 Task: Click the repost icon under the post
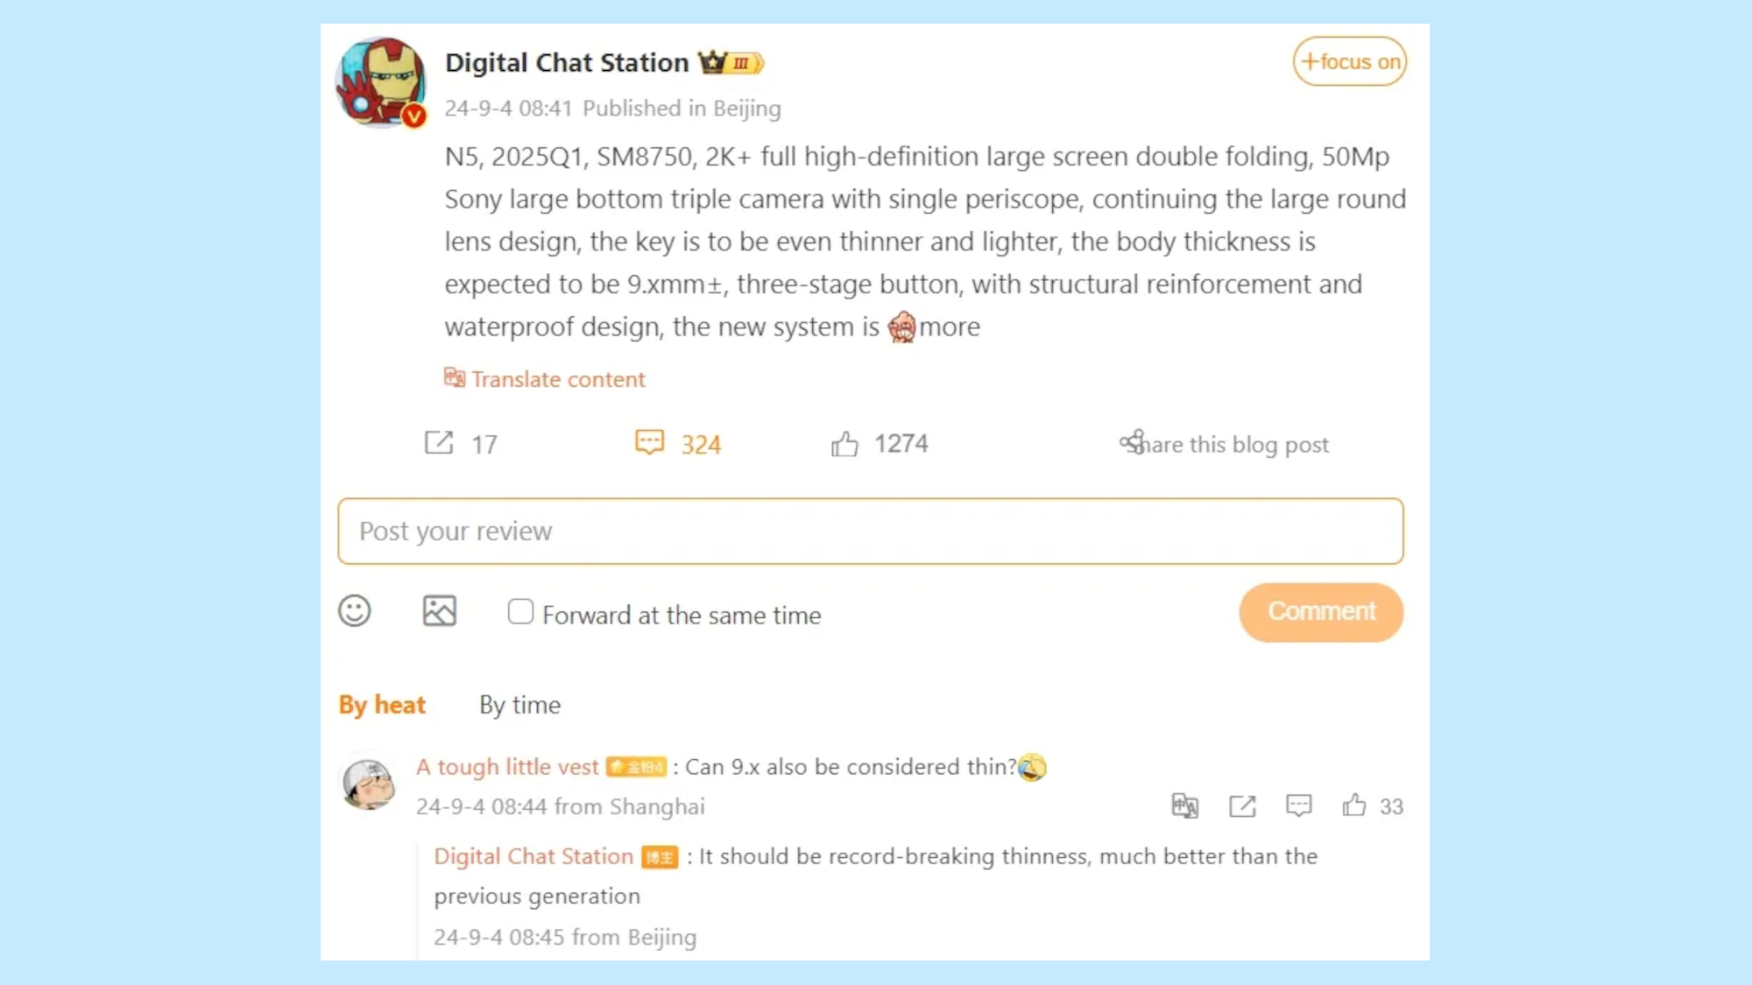pyautogui.click(x=439, y=443)
